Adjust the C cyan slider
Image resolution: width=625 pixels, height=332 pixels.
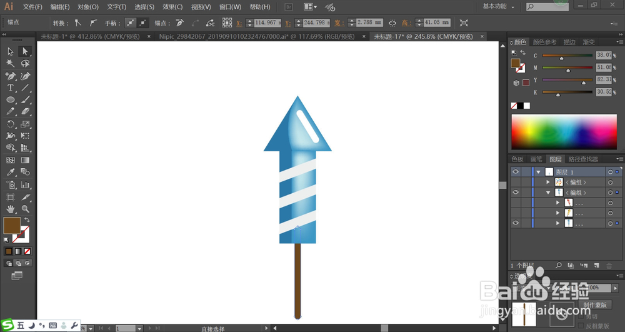562,58
